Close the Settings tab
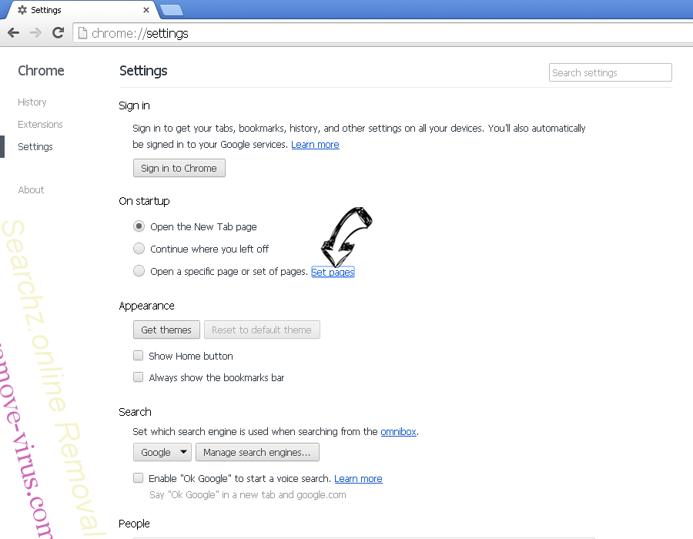Image resolution: width=693 pixels, height=539 pixels. [146, 10]
